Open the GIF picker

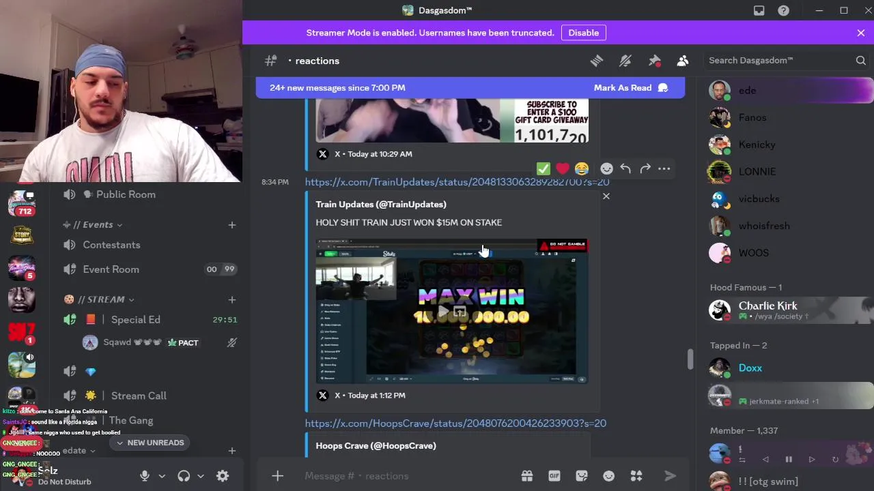point(554,476)
